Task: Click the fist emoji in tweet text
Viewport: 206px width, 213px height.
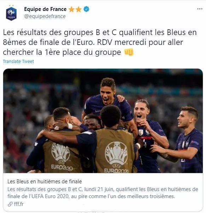Action: point(129,52)
